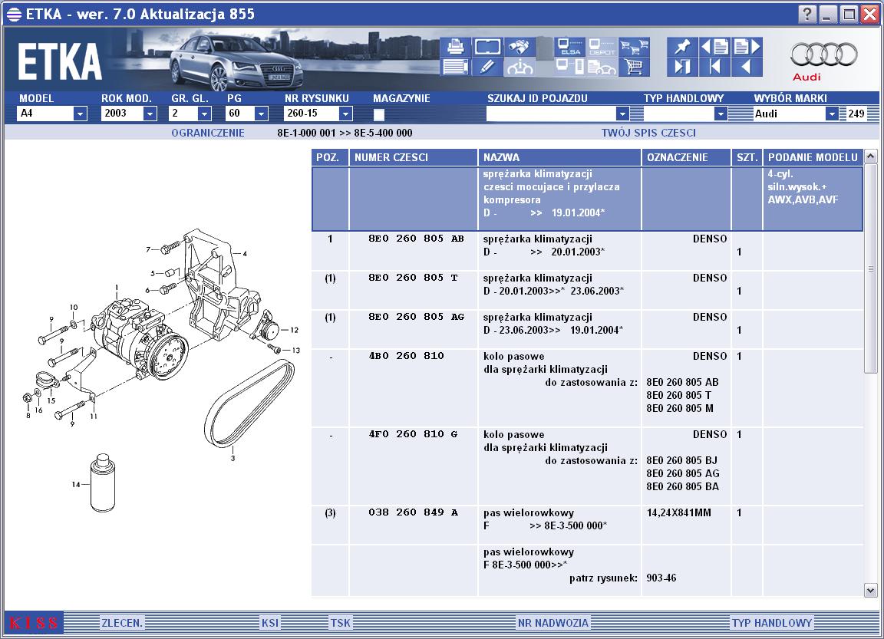Click the parts list scroll-down arrow
The width and height of the screenshot is (884, 639).
tap(870, 590)
